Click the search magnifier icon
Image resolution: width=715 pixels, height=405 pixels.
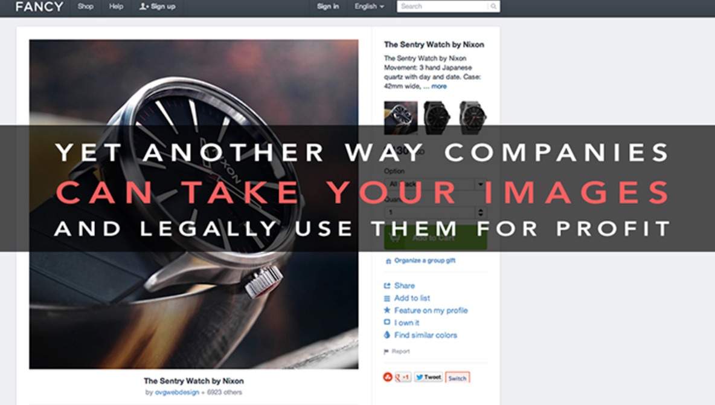tap(493, 7)
